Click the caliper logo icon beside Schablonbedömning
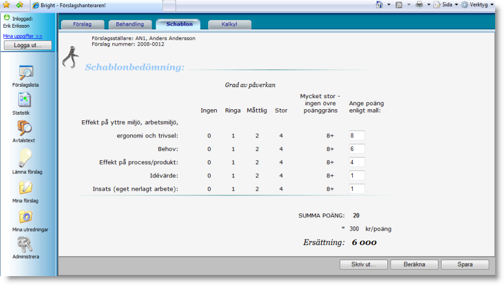 click(71, 57)
